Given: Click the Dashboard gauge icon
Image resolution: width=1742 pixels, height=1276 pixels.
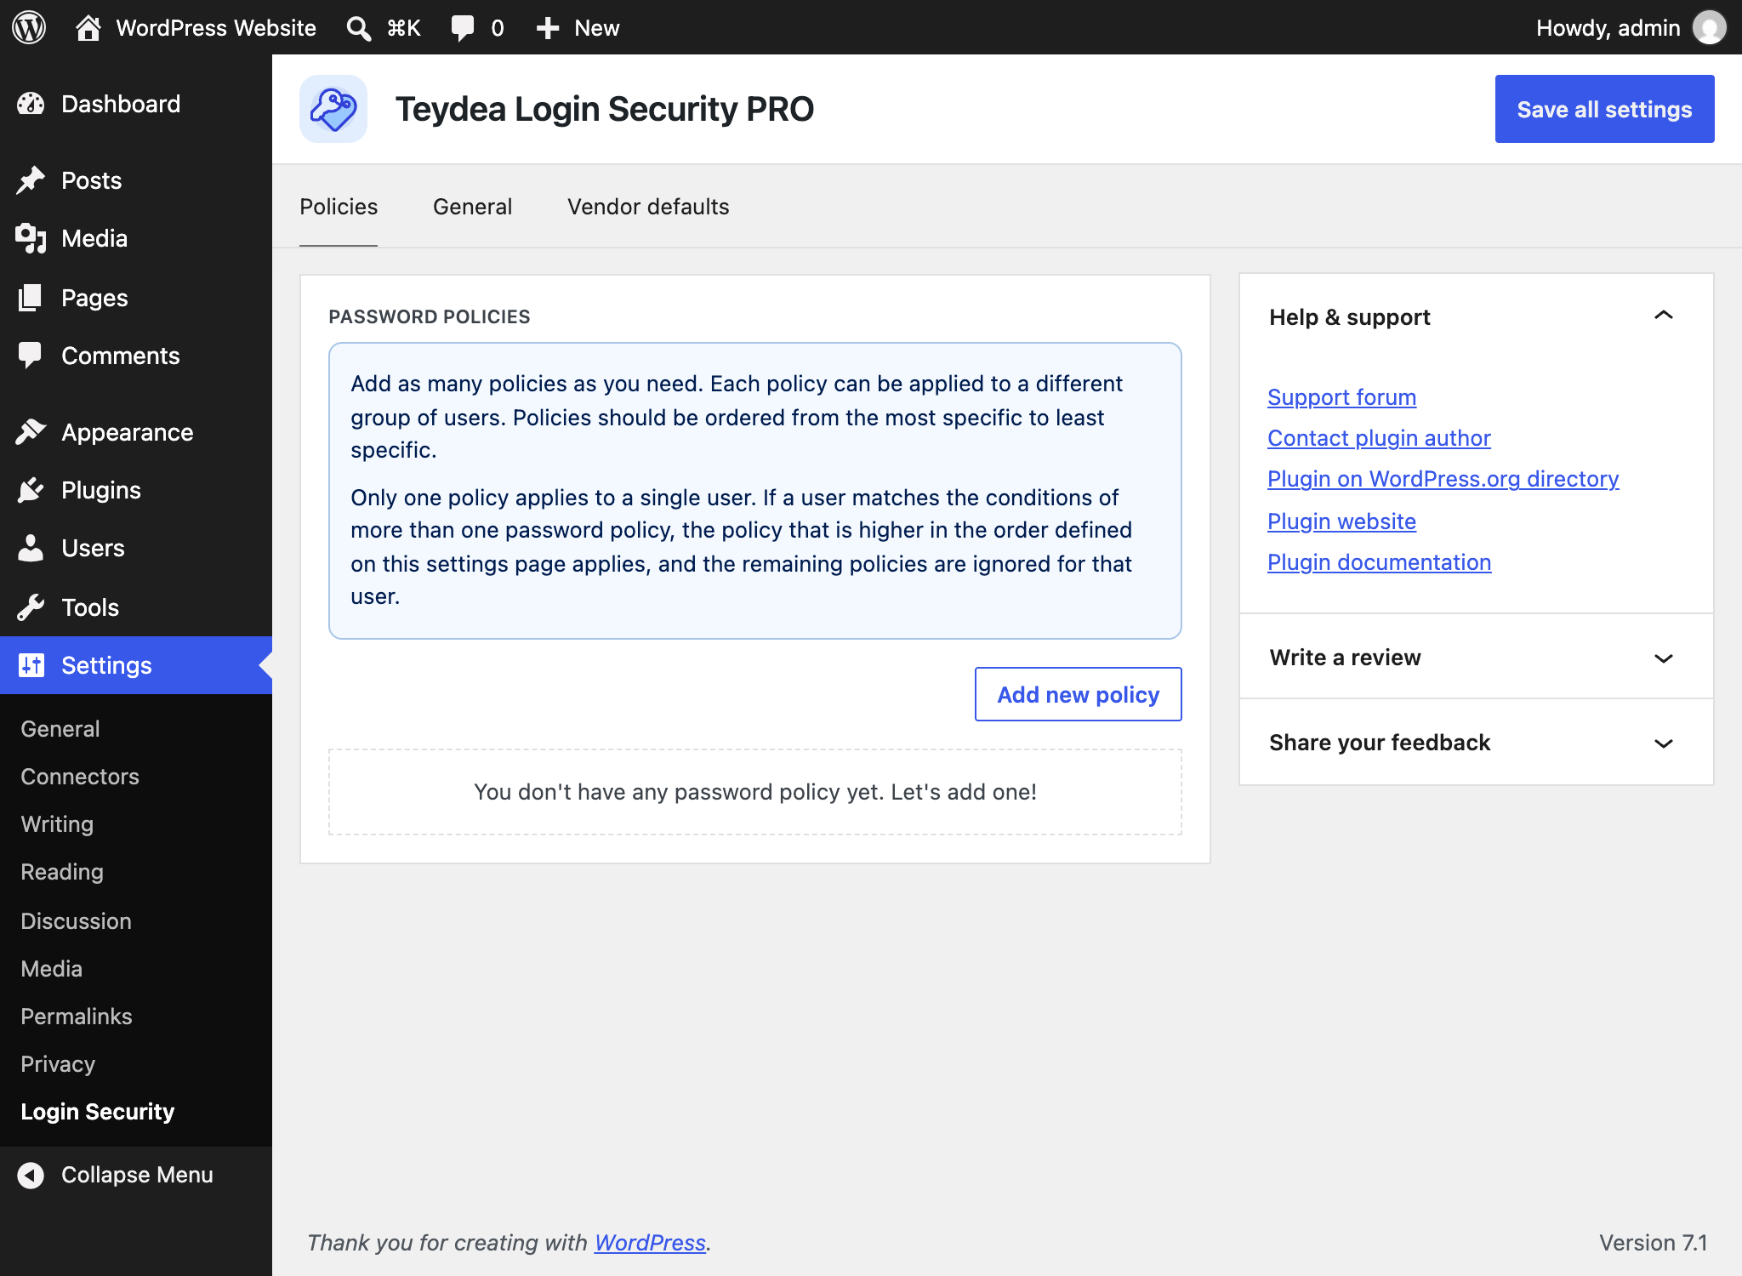Looking at the screenshot, I should click(31, 104).
